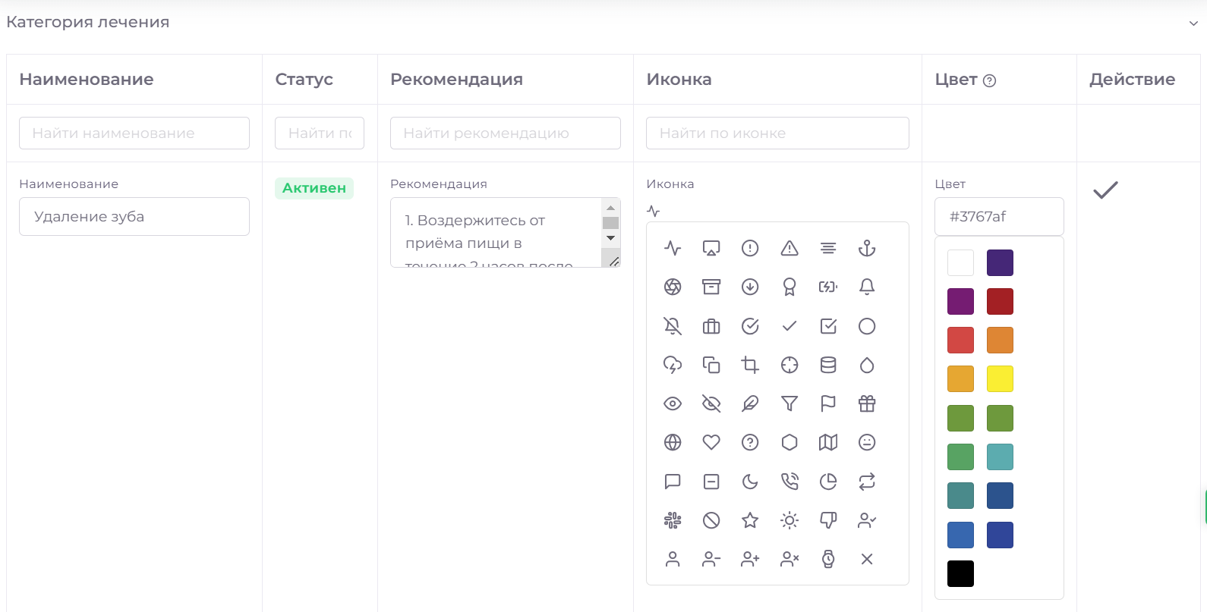The width and height of the screenshot is (1207, 612).
Task: Choose the globe icon
Action: click(673, 442)
